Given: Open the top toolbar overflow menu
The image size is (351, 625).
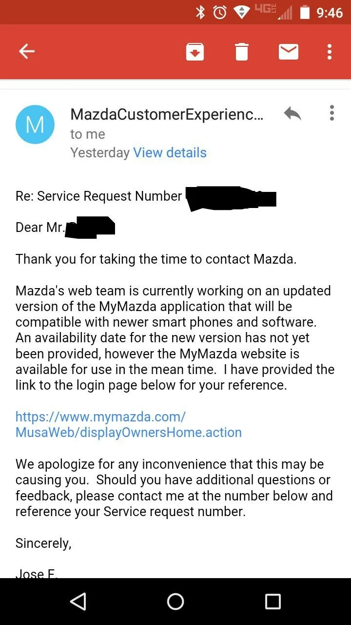Looking at the screenshot, I should [x=330, y=51].
